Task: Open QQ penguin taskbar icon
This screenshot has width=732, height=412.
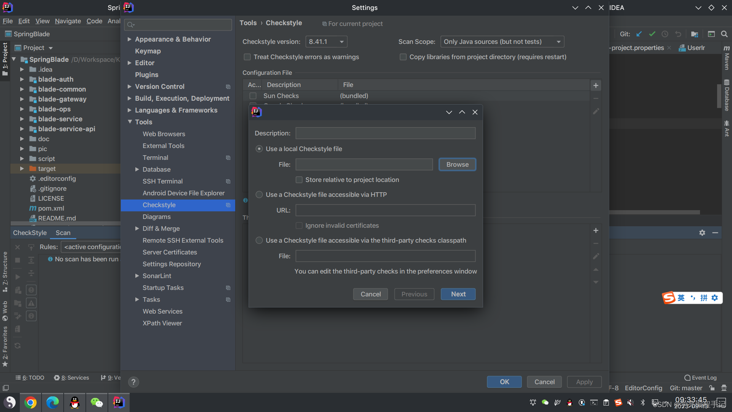Action: point(75,402)
